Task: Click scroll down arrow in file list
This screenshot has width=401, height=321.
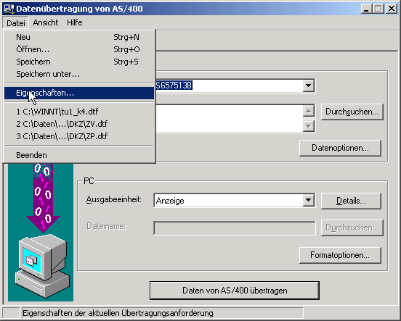Action: 309,126
